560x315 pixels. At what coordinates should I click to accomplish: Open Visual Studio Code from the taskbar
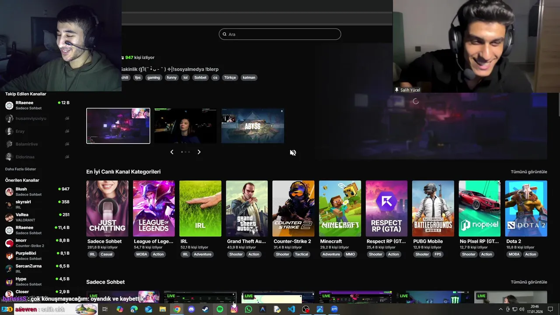[x=291, y=309]
